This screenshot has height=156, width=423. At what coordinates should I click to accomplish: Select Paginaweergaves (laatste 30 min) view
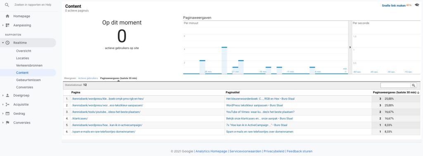[119, 78]
